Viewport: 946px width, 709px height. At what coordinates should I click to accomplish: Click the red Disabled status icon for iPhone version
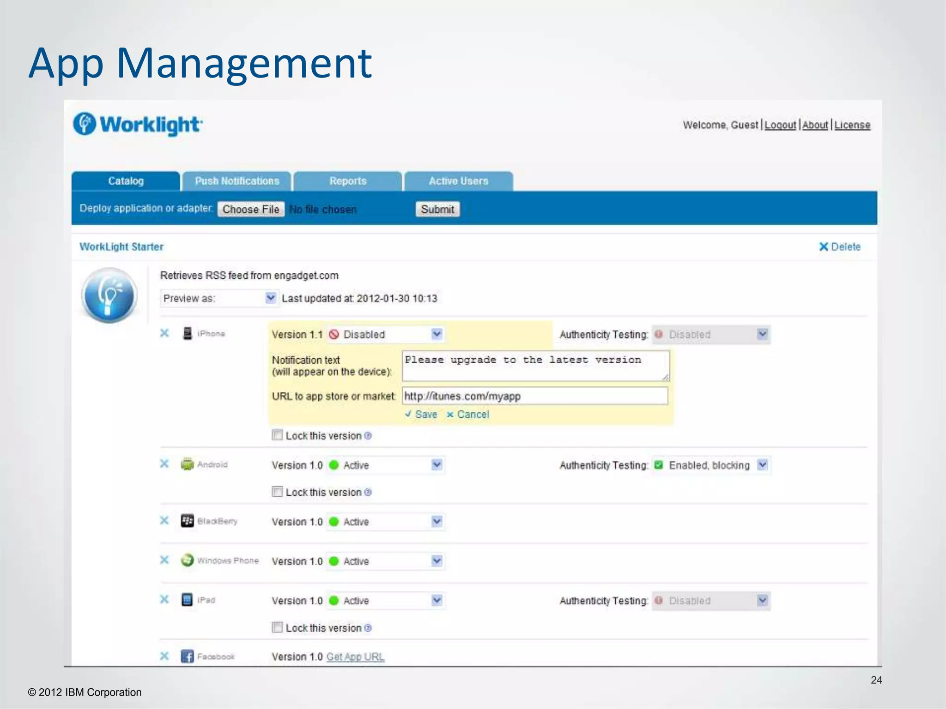coord(334,334)
